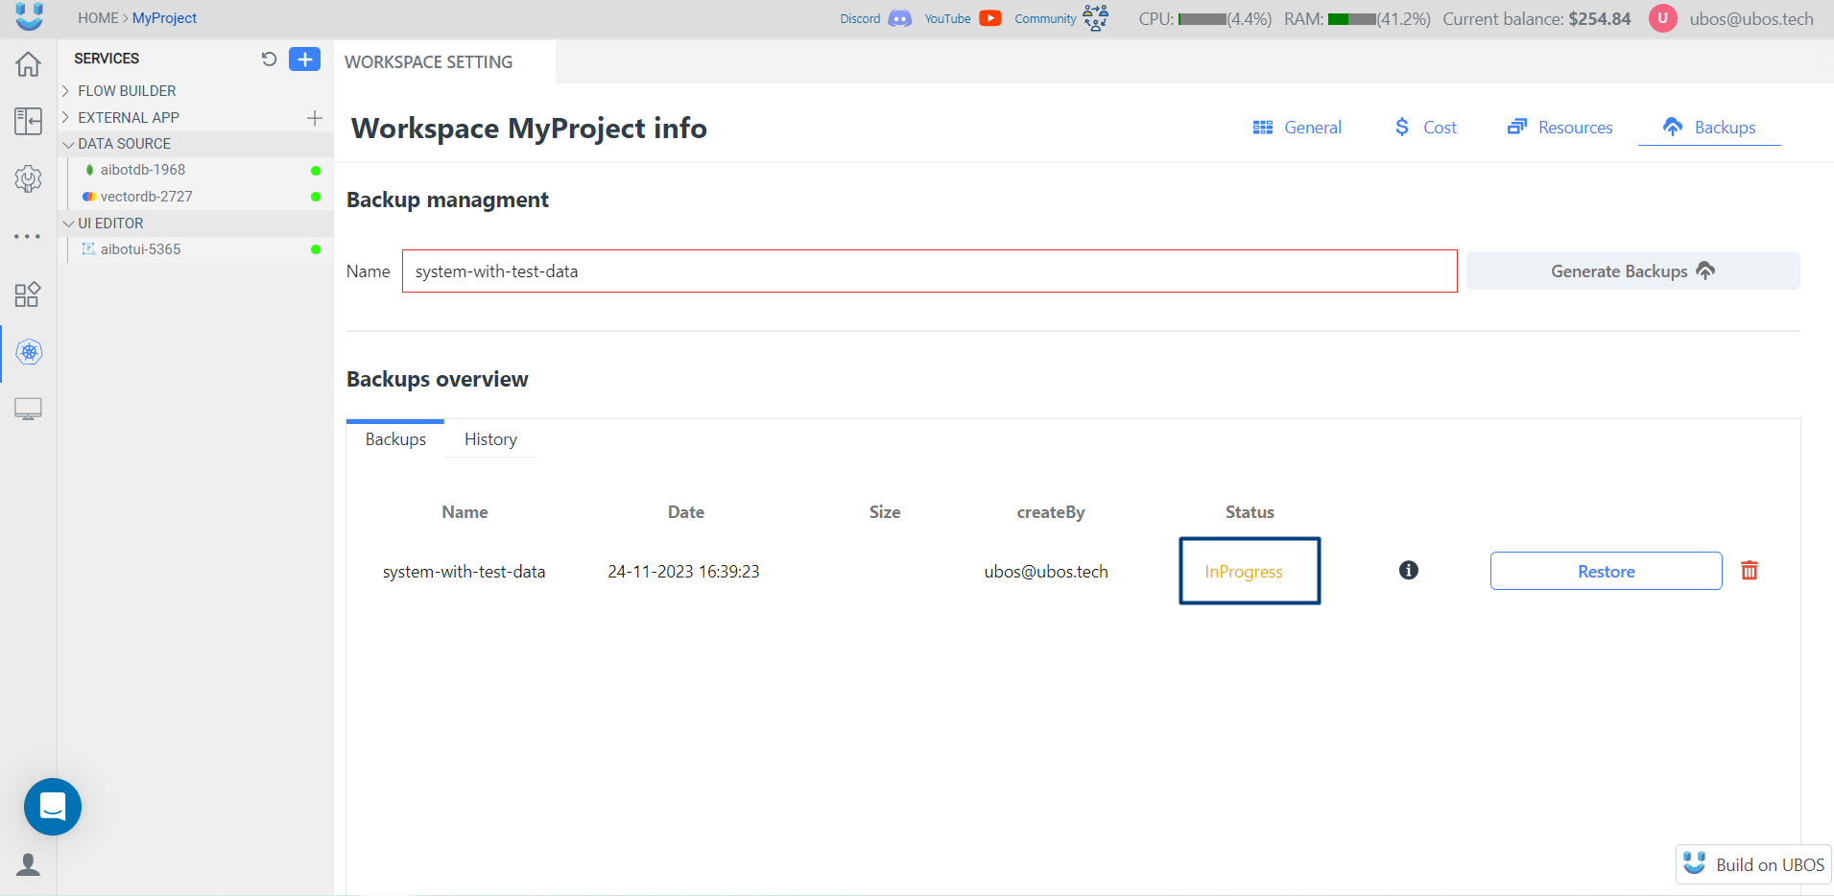Click the three-dots more icon in the sidebar
The width and height of the screenshot is (1834, 896).
[28, 236]
